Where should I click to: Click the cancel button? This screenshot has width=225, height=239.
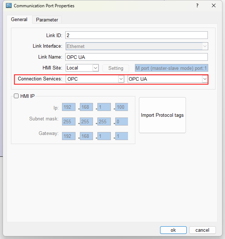click(202, 230)
